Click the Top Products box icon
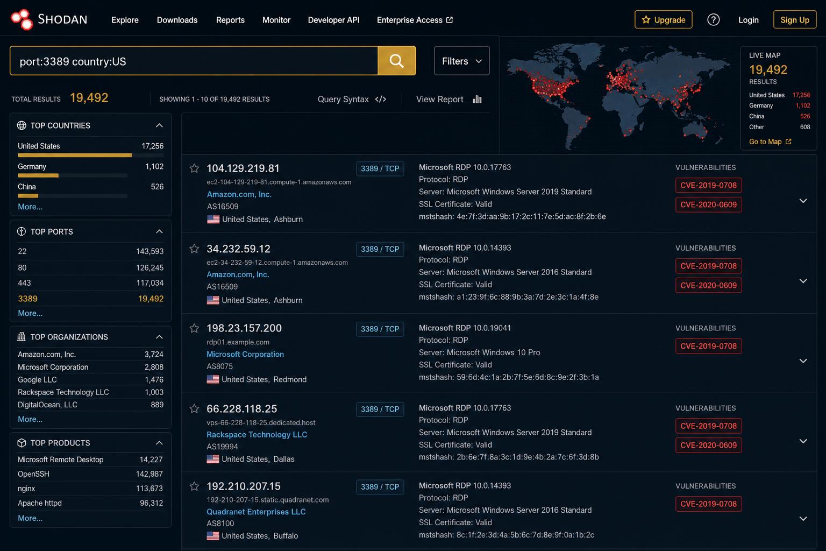Viewport: 826px width, 551px height. pyautogui.click(x=22, y=443)
